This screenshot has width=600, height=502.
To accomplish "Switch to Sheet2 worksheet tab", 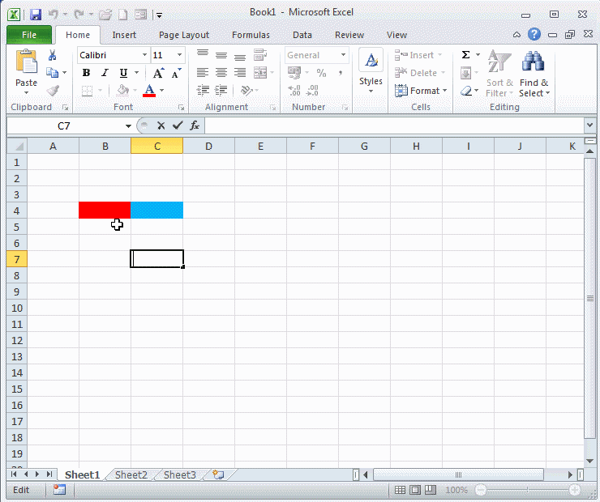I will [131, 475].
